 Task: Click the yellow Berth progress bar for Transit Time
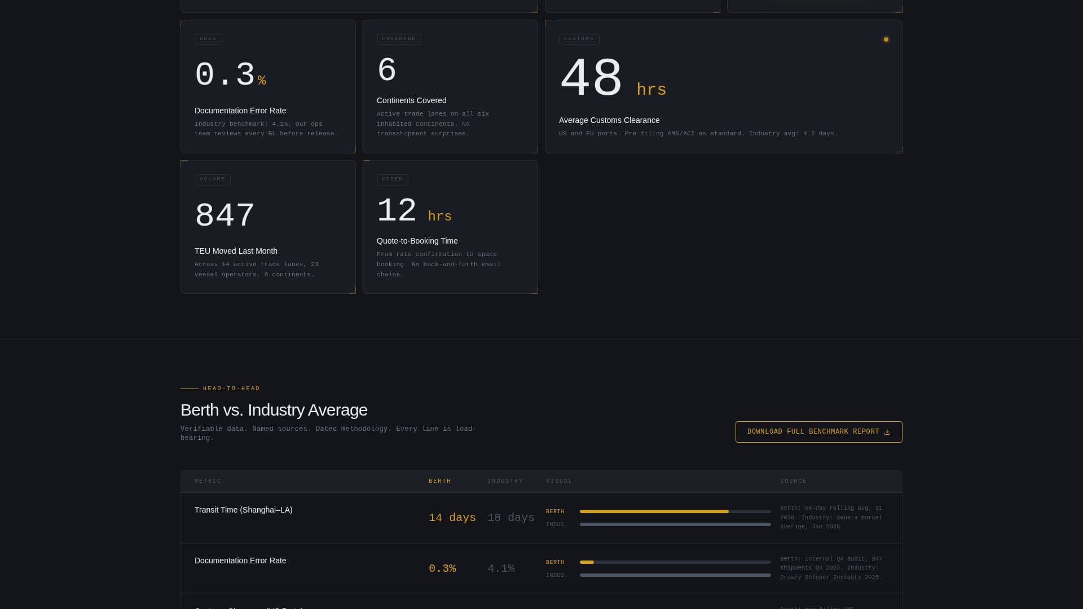(654, 511)
